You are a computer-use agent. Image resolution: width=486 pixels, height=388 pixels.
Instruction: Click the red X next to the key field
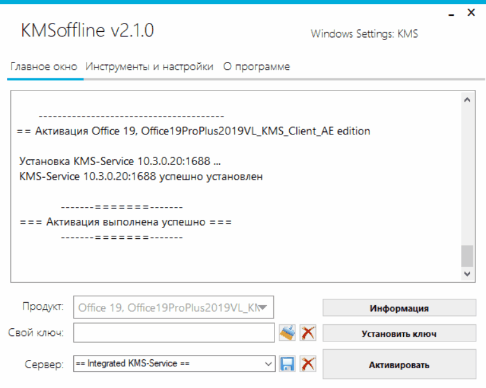pyautogui.click(x=308, y=333)
